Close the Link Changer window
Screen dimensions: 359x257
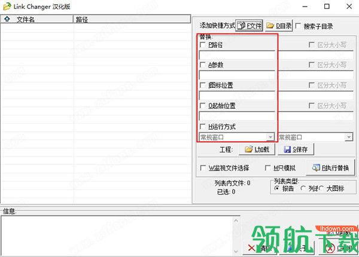pos(349,7)
